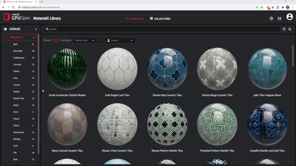Viewport: 296px width, 166px height.
Task: Click the catalog grid icon
Action: (x=5, y=29)
